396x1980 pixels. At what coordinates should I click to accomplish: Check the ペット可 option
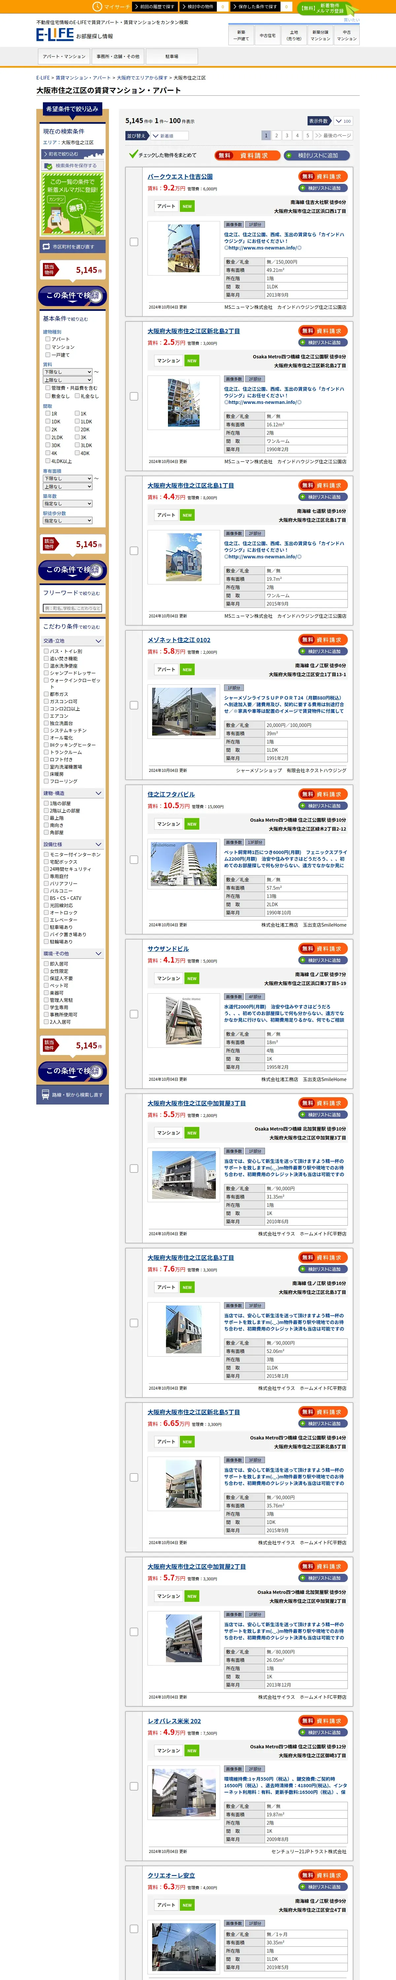click(x=46, y=985)
